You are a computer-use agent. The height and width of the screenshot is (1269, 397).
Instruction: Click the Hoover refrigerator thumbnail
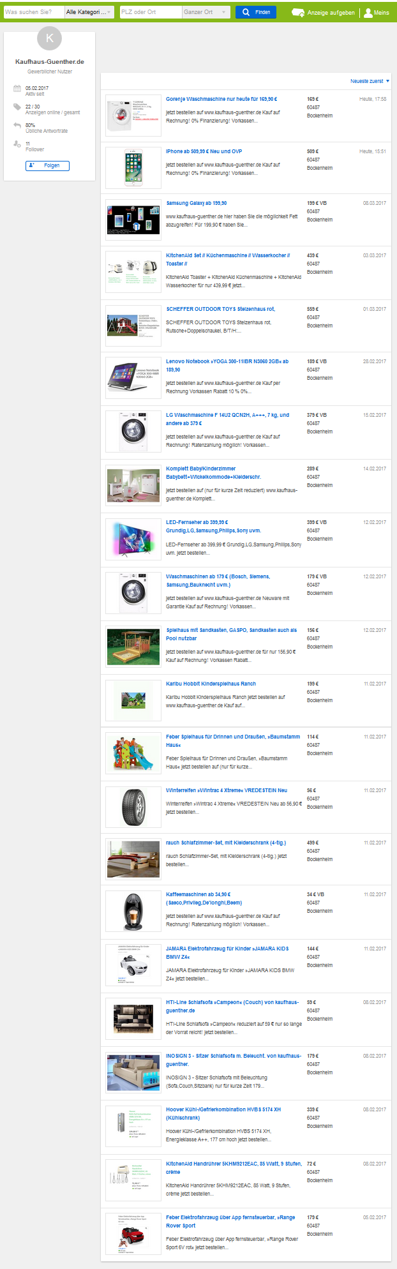tap(133, 1127)
